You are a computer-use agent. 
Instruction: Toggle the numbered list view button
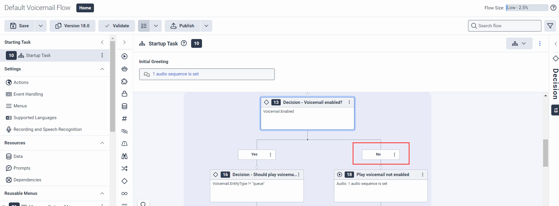pos(144,26)
